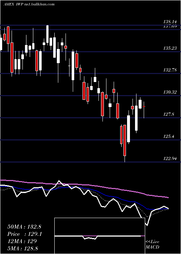Image resolution: width=181 pixels, height=254 pixels.
Task: Click the last small red candlestick
Action: coord(144,106)
